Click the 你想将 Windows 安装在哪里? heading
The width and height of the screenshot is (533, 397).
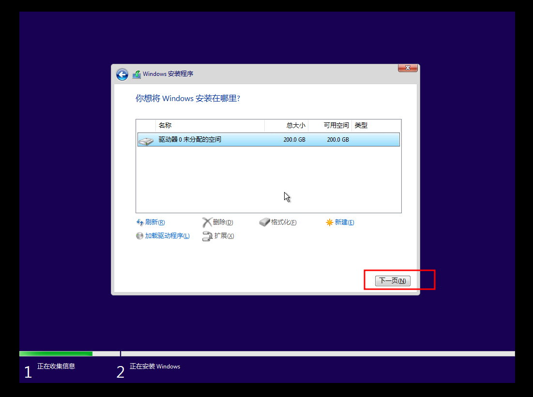188,99
